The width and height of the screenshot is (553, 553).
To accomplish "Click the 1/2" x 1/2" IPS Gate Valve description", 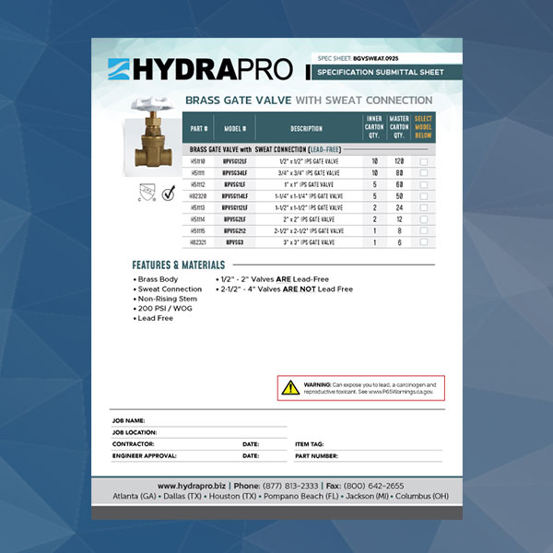I will [x=309, y=161].
